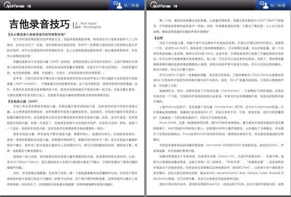Click the blue bar marker beside 话筒 heading
The image size is (291, 197).
155,38
